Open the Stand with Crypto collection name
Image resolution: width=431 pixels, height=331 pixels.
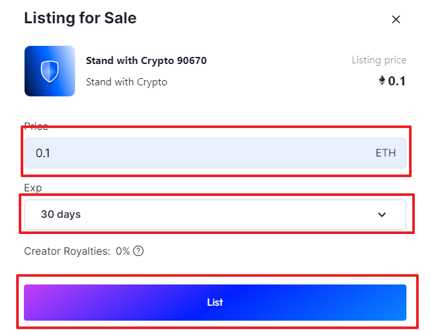[127, 82]
